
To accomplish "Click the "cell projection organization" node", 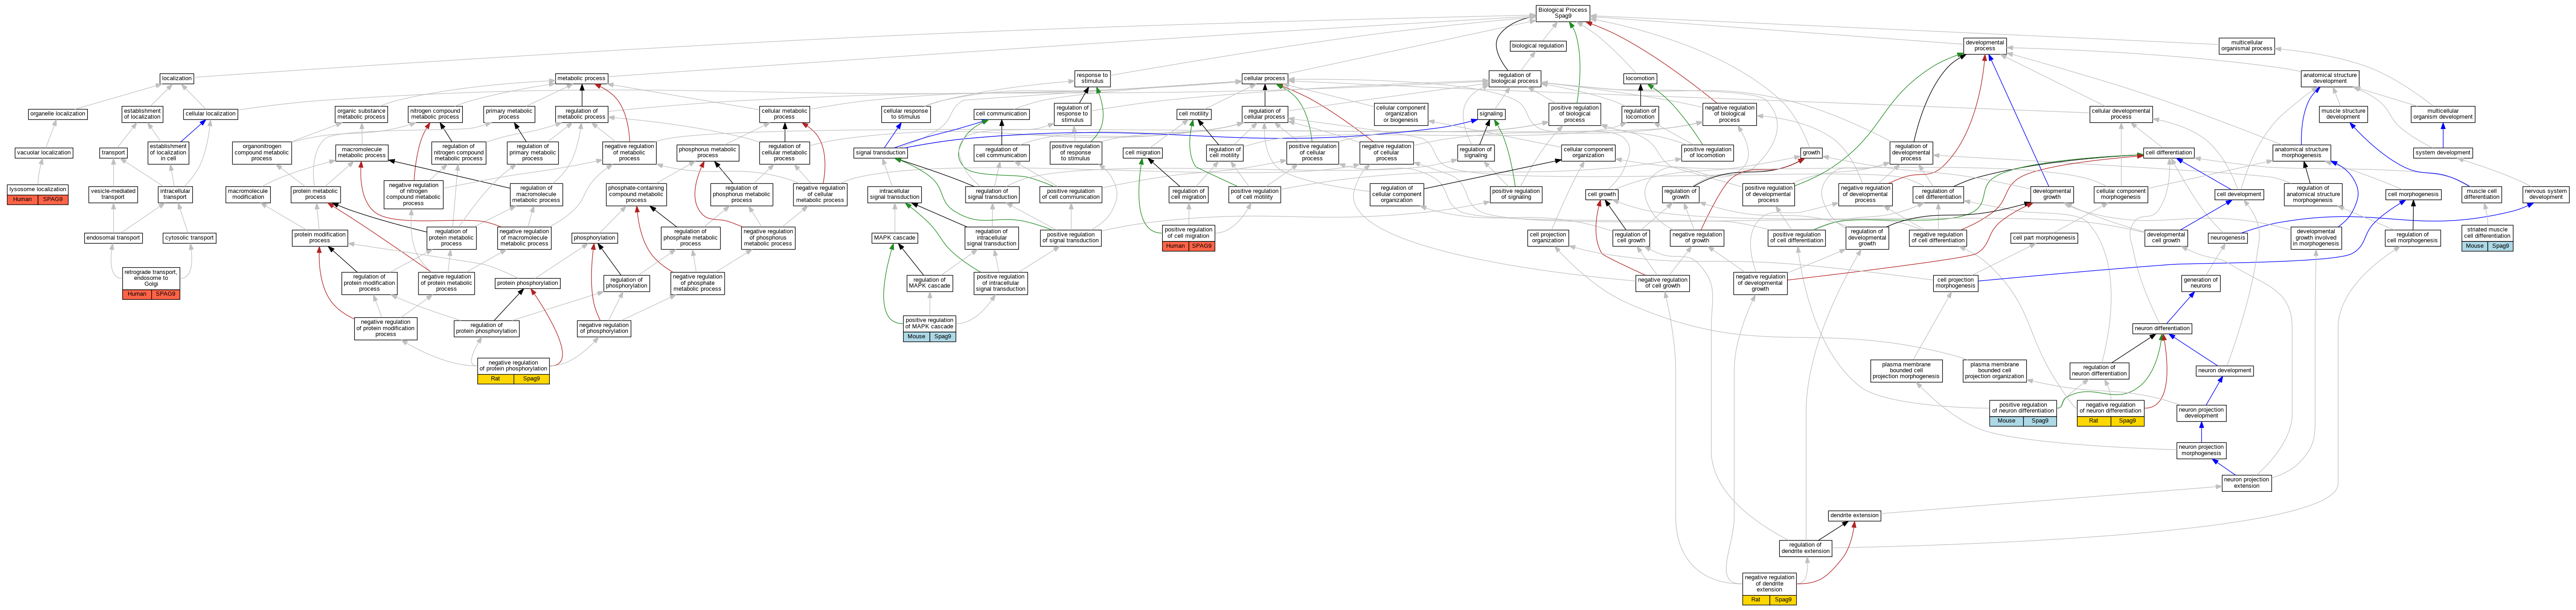I will 1547,238.
